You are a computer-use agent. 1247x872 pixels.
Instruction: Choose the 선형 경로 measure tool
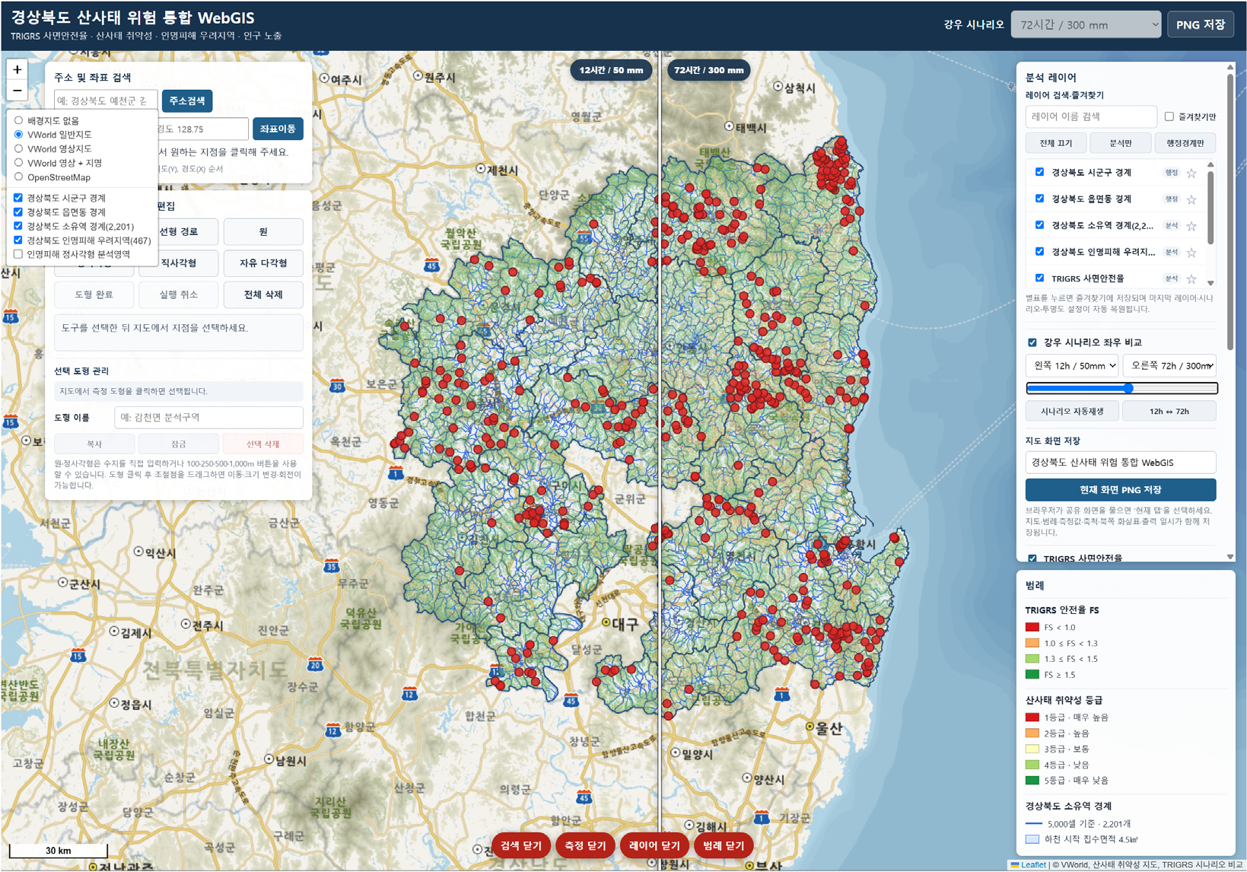[x=179, y=231]
